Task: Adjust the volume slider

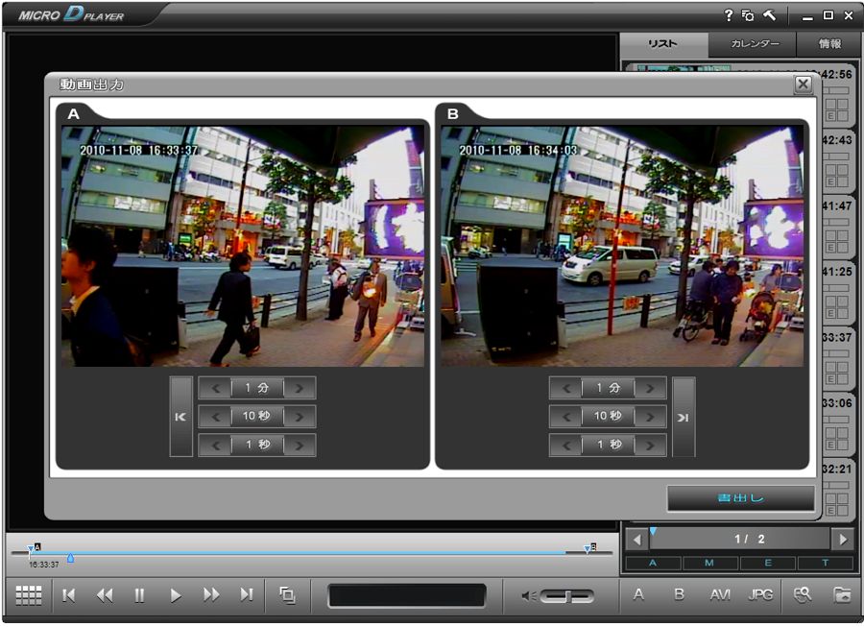Action: pos(566,596)
